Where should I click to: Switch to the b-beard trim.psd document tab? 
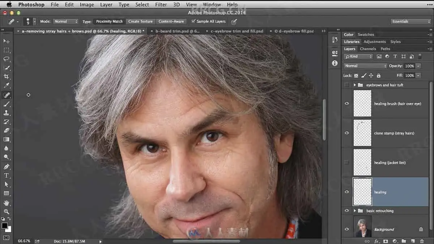(178, 31)
